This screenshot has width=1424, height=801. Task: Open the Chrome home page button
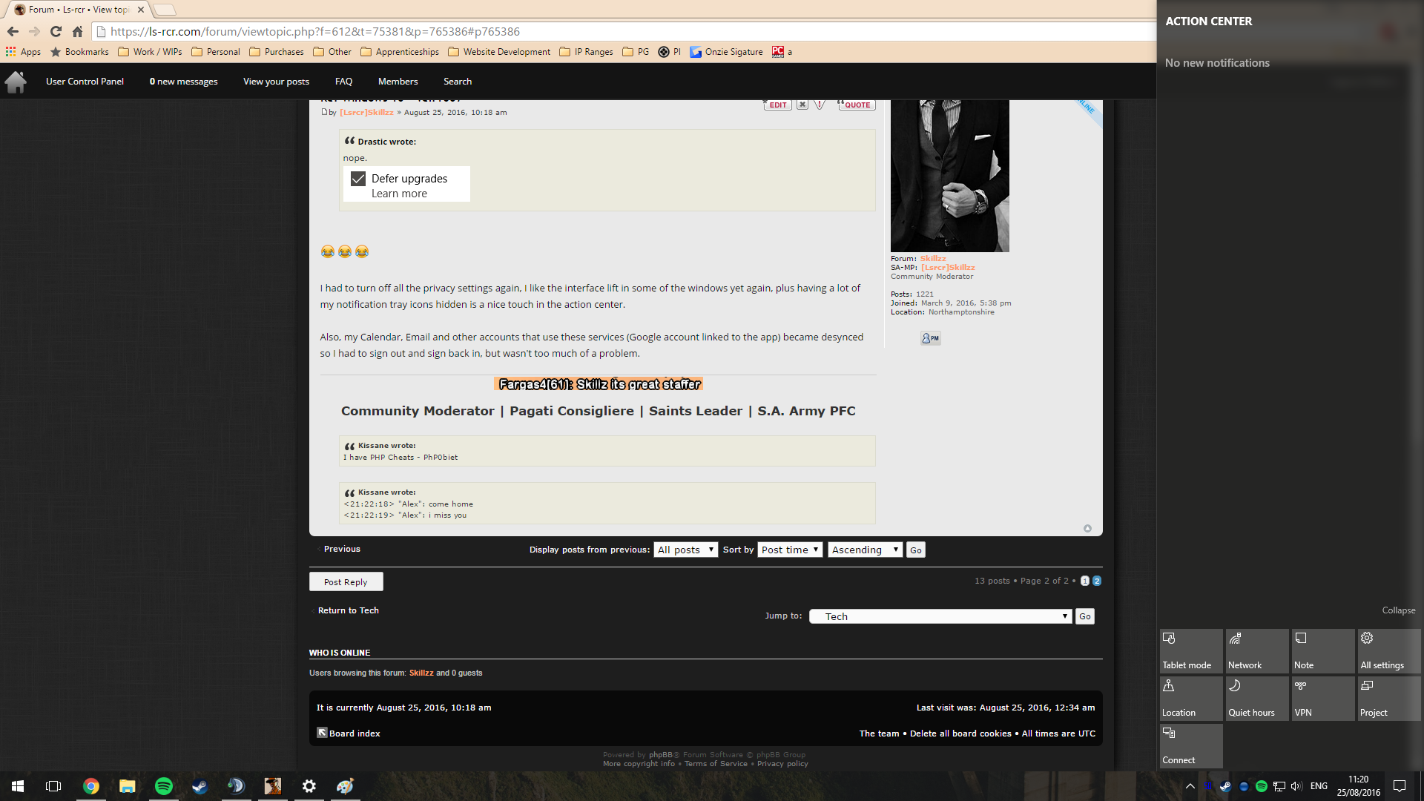click(77, 31)
